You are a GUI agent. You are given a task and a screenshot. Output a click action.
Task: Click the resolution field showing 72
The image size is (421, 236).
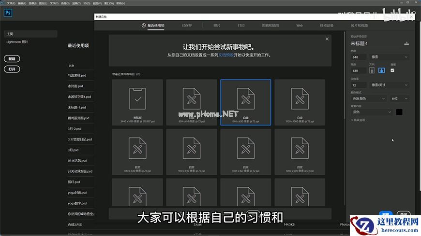point(359,85)
